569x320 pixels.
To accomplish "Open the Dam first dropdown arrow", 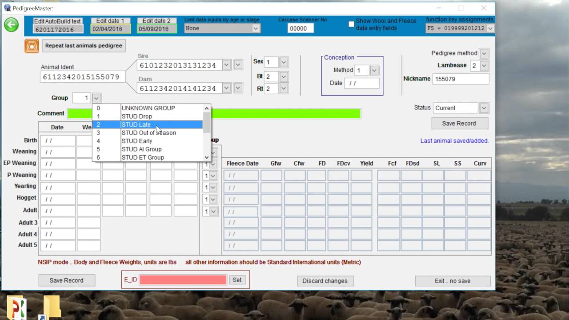I will (227, 88).
